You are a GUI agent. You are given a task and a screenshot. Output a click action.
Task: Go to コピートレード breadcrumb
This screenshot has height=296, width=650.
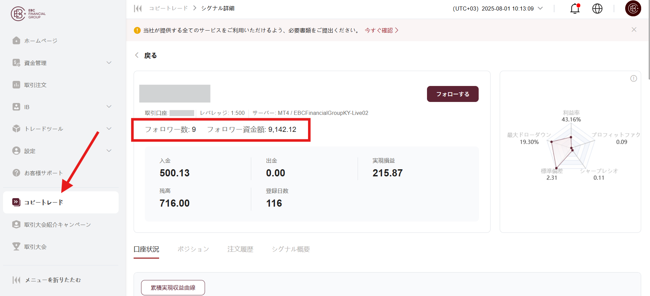pyautogui.click(x=168, y=8)
